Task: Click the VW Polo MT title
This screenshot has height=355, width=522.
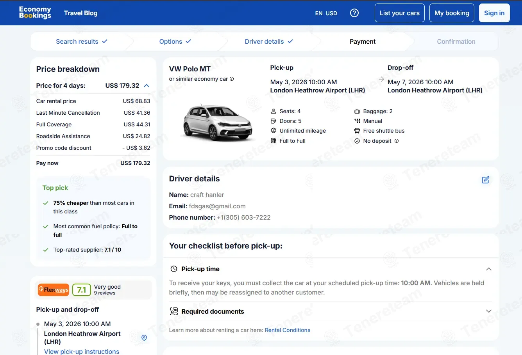Action: point(190,69)
